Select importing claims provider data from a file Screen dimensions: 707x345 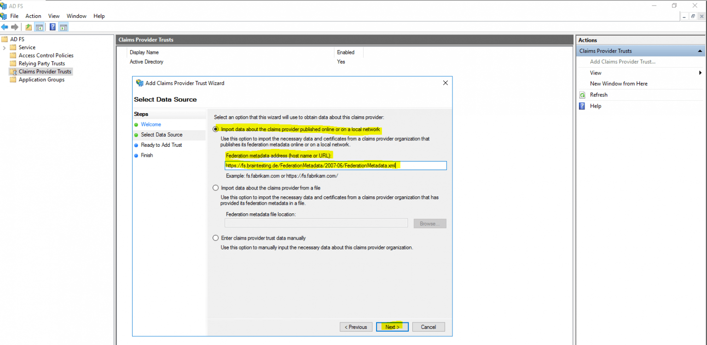[x=215, y=188]
